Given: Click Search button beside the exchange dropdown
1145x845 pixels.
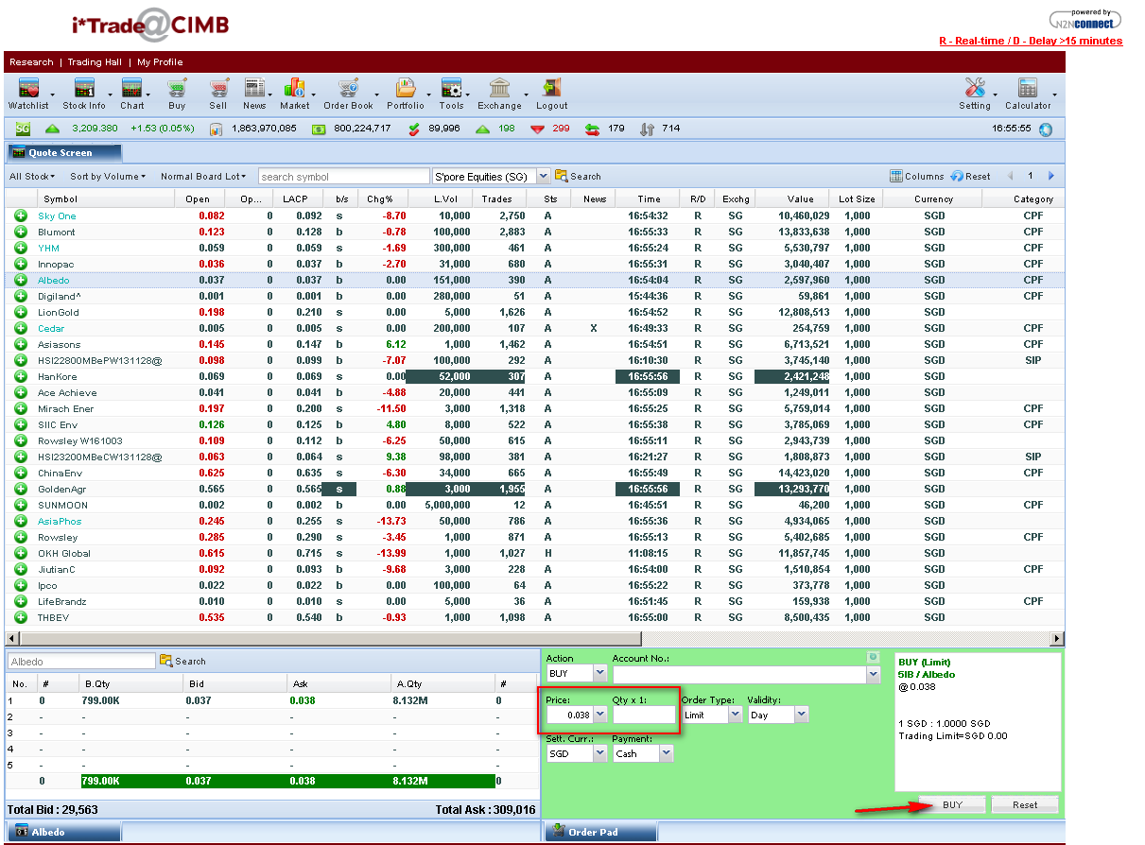Looking at the screenshot, I should pos(578,176).
